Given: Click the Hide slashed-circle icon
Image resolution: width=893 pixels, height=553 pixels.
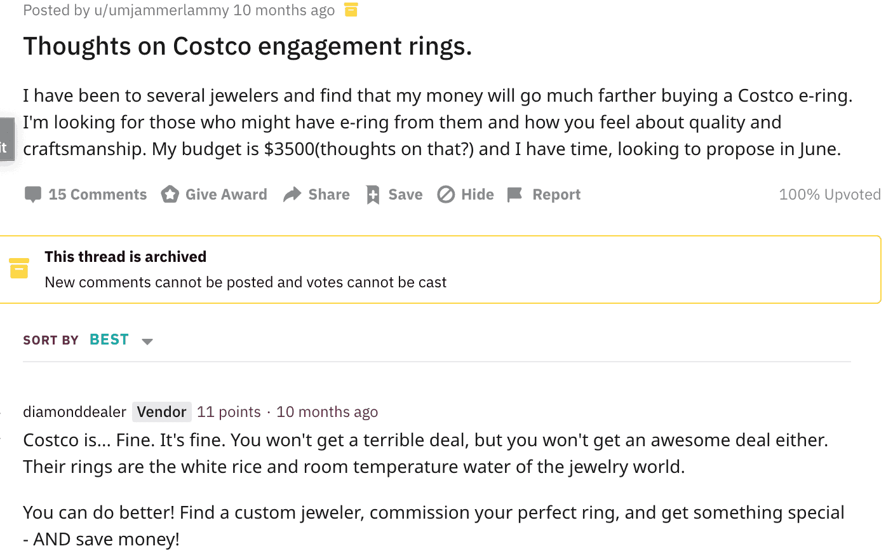Looking at the screenshot, I should 446,194.
